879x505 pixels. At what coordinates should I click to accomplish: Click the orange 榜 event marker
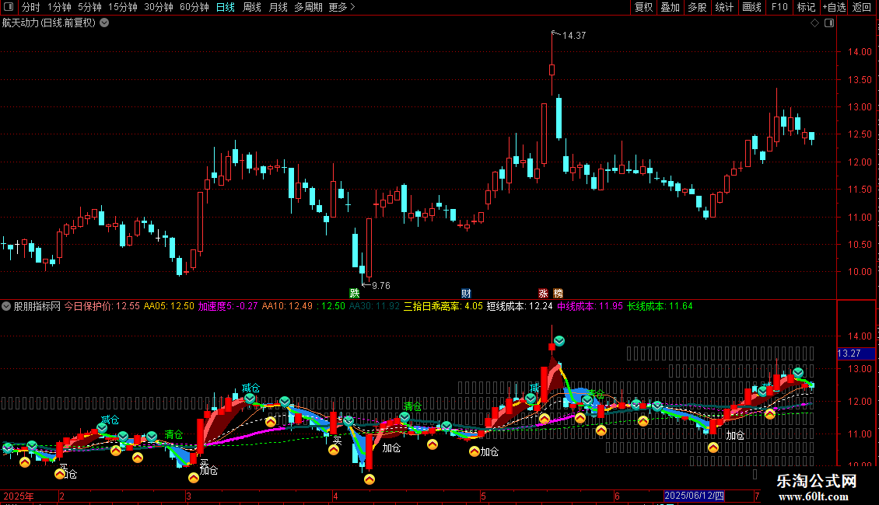[x=558, y=294]
